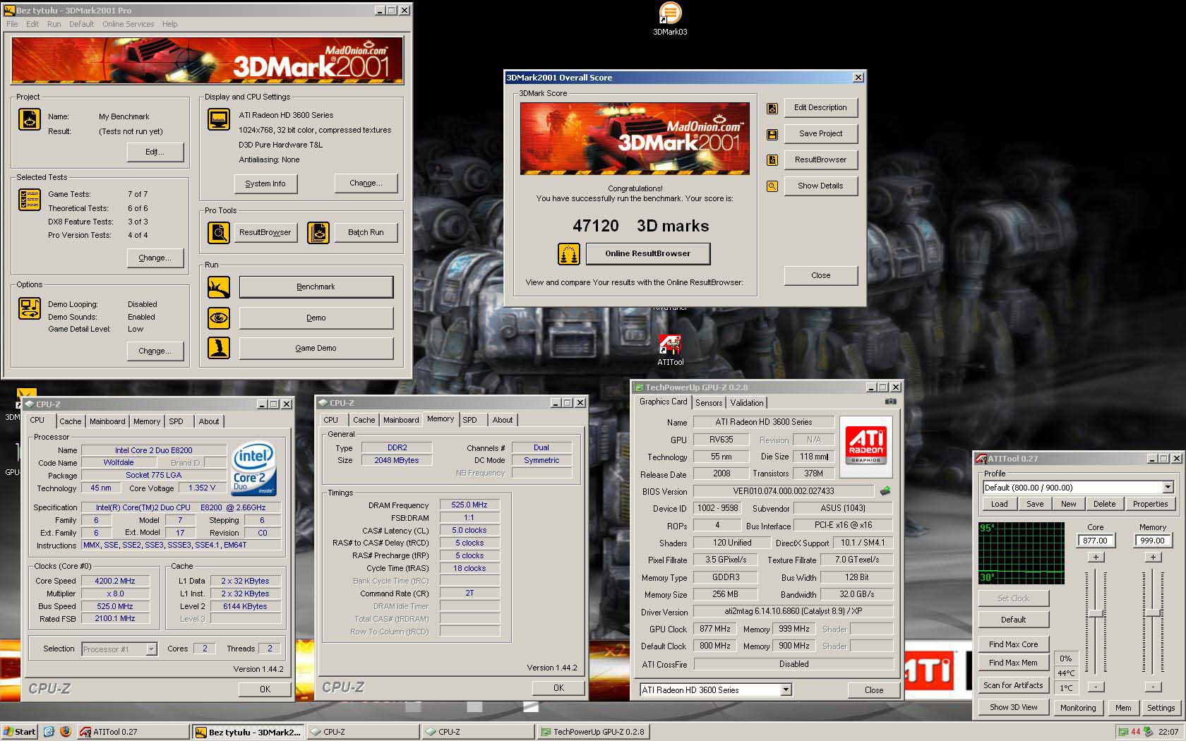Click the display settings monitor icon
1186x741 pixels.
[x=219, y=119]
